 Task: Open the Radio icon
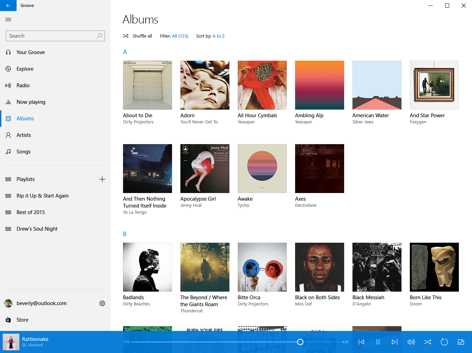pyautogui.click(x=8, y=85)
